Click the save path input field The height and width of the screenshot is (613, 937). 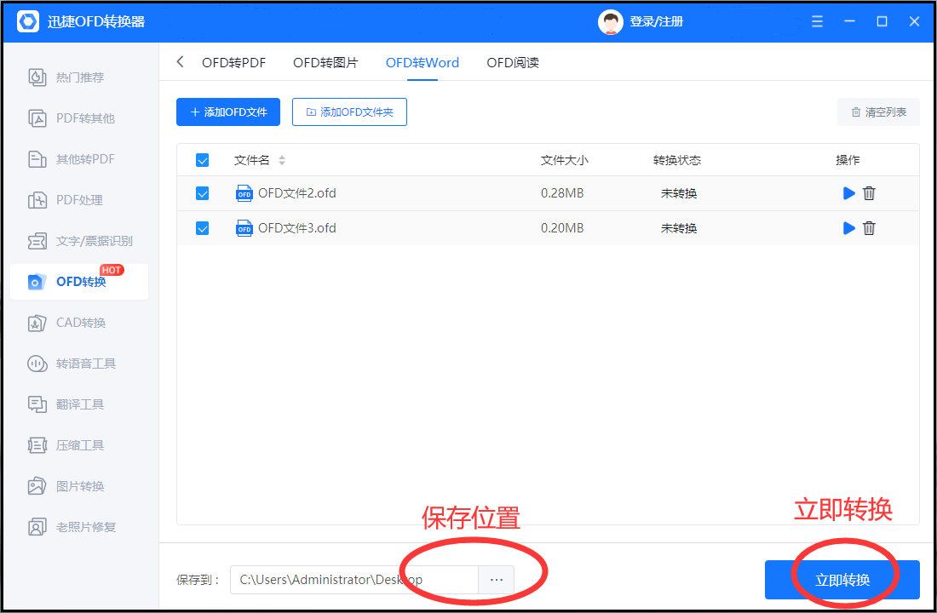pos(354,580)
